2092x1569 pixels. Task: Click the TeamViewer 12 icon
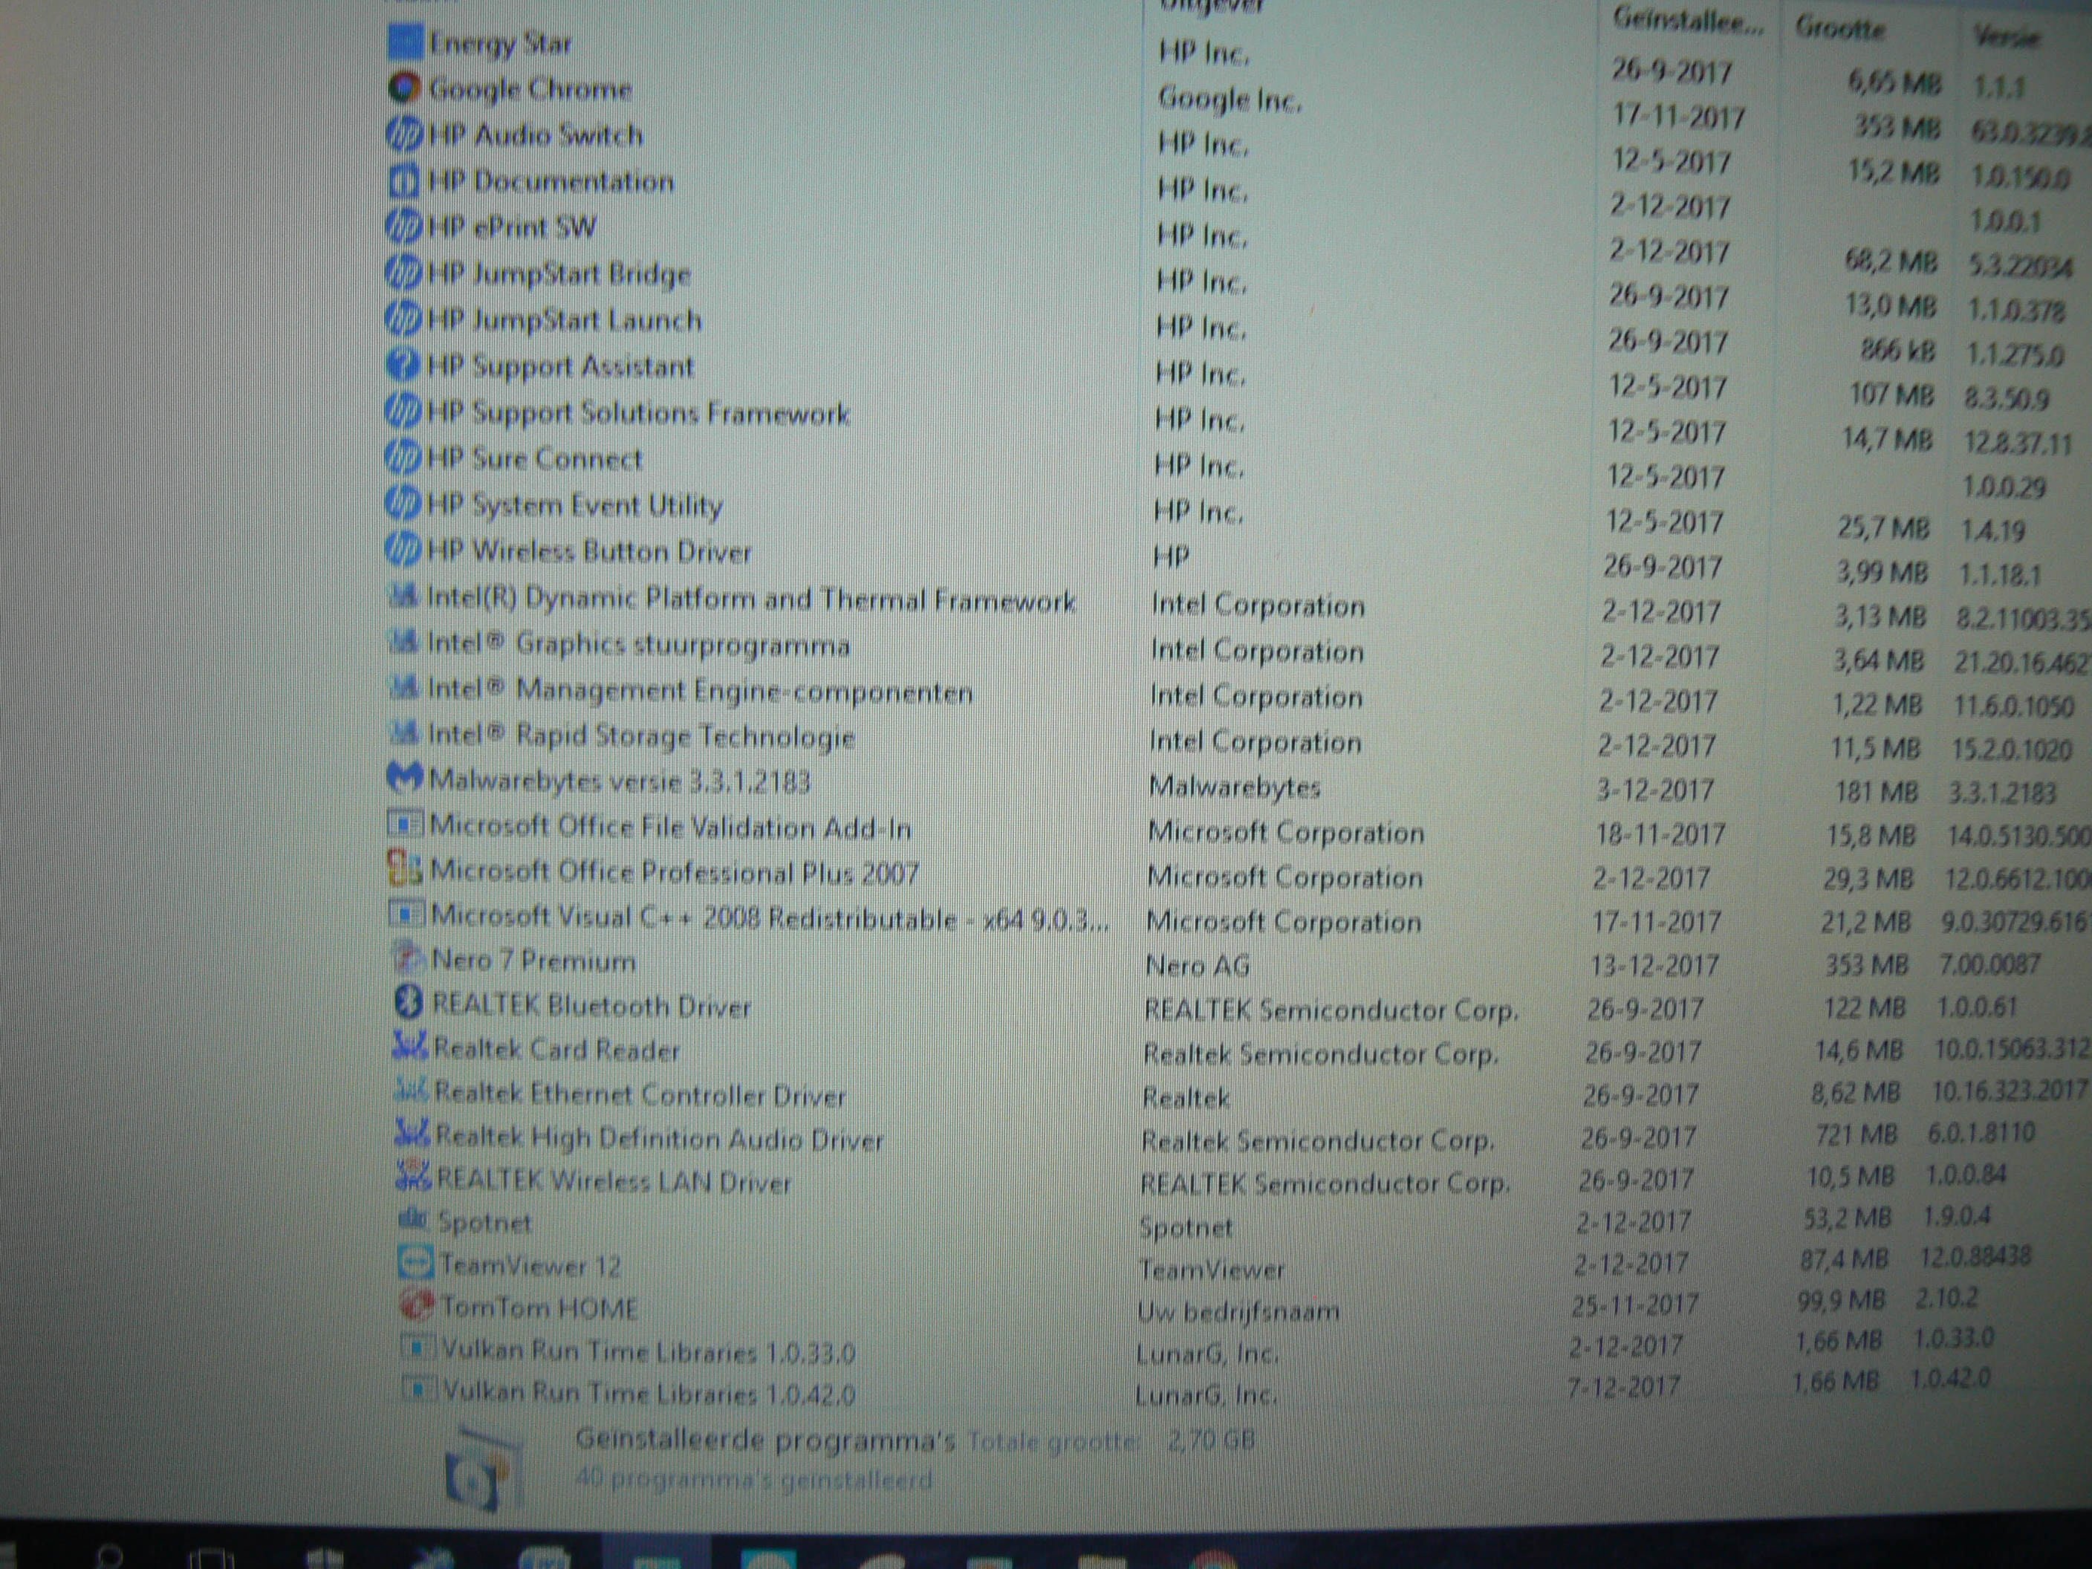[416, 1263]
